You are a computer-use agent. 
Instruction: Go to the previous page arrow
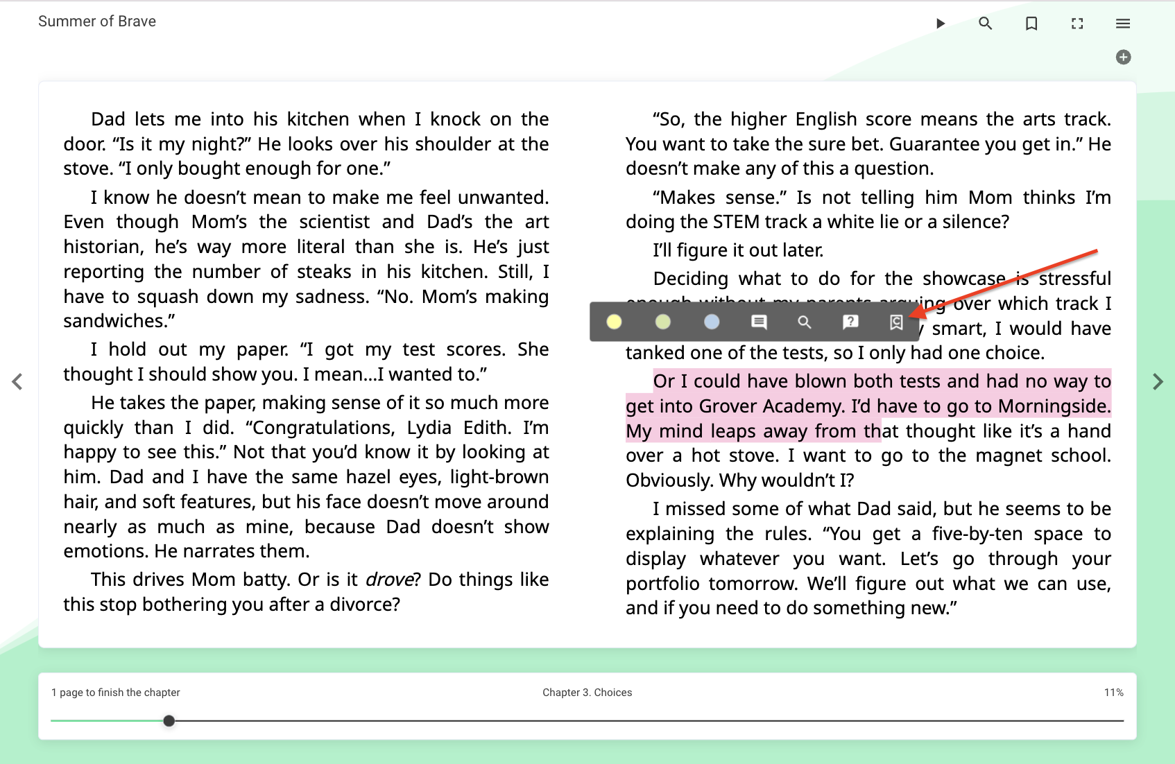17,382
